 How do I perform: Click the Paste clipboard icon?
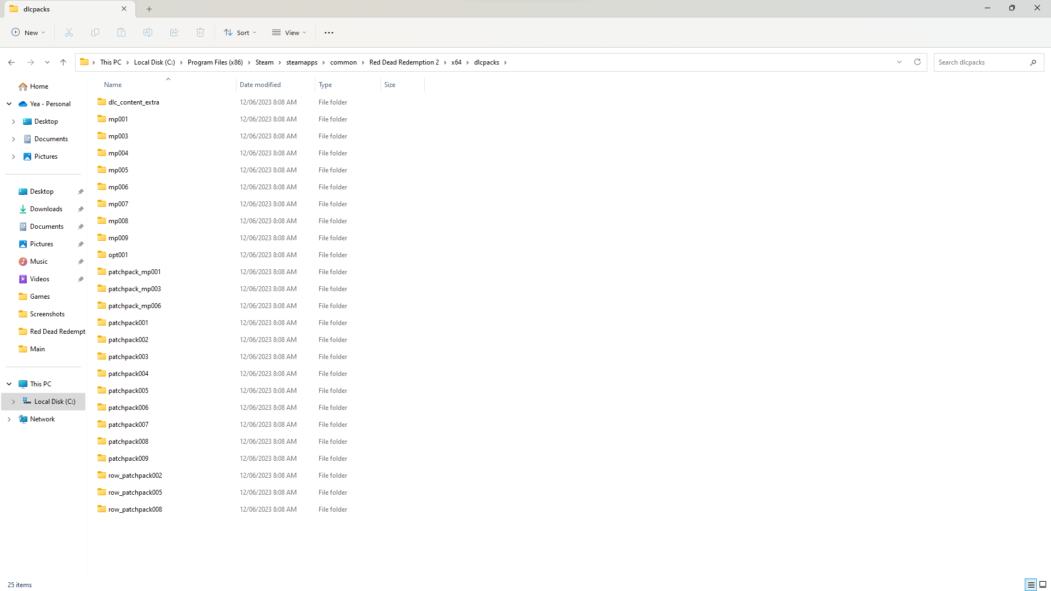coord(122,33)
